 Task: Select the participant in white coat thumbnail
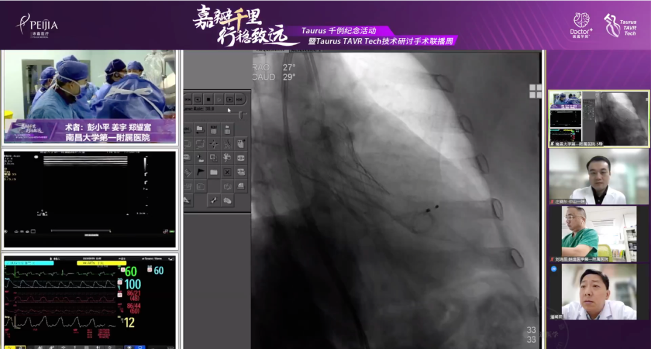(599, 176)
